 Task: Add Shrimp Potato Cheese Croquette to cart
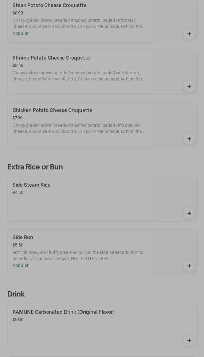189,86
